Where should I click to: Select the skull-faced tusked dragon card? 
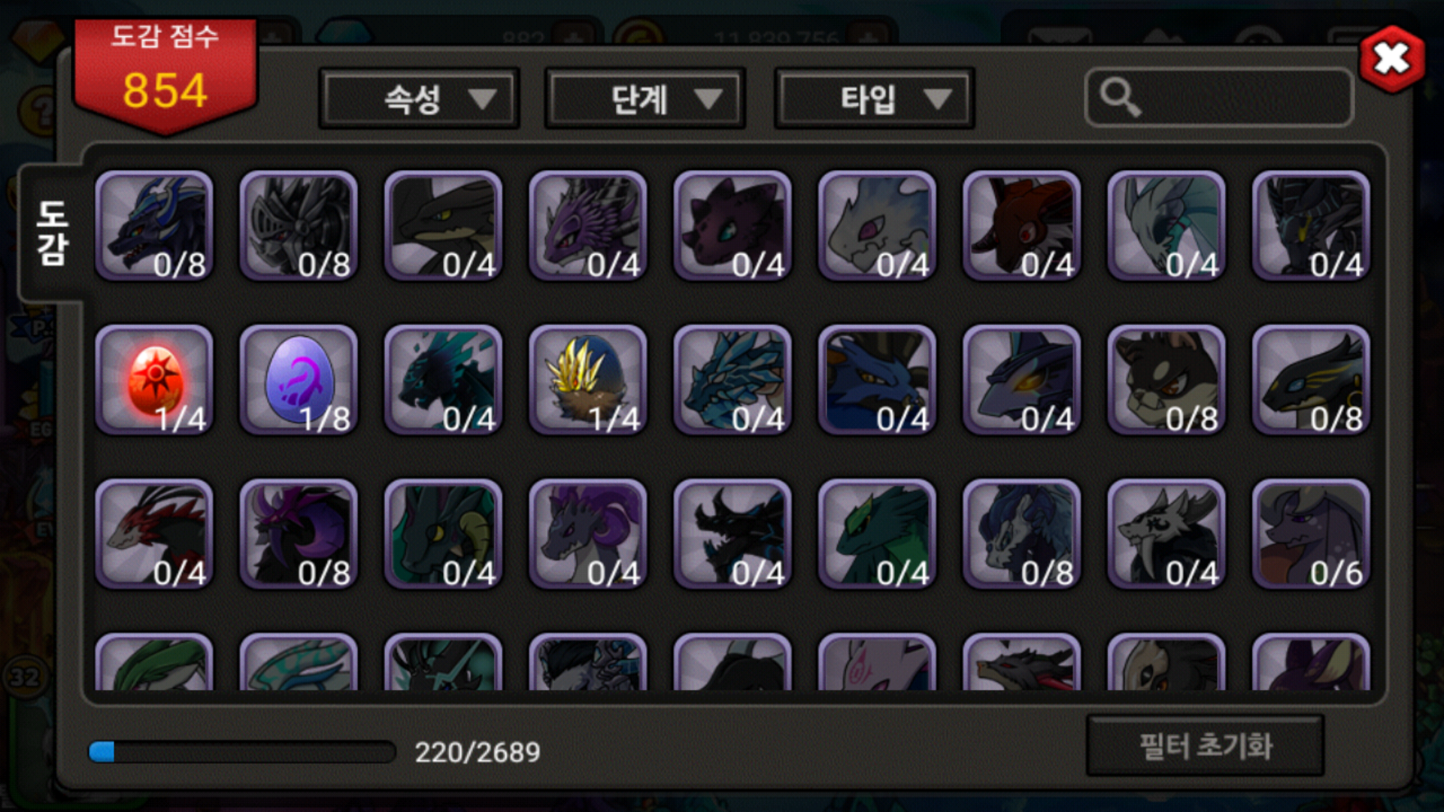(x=1166, y=535)
